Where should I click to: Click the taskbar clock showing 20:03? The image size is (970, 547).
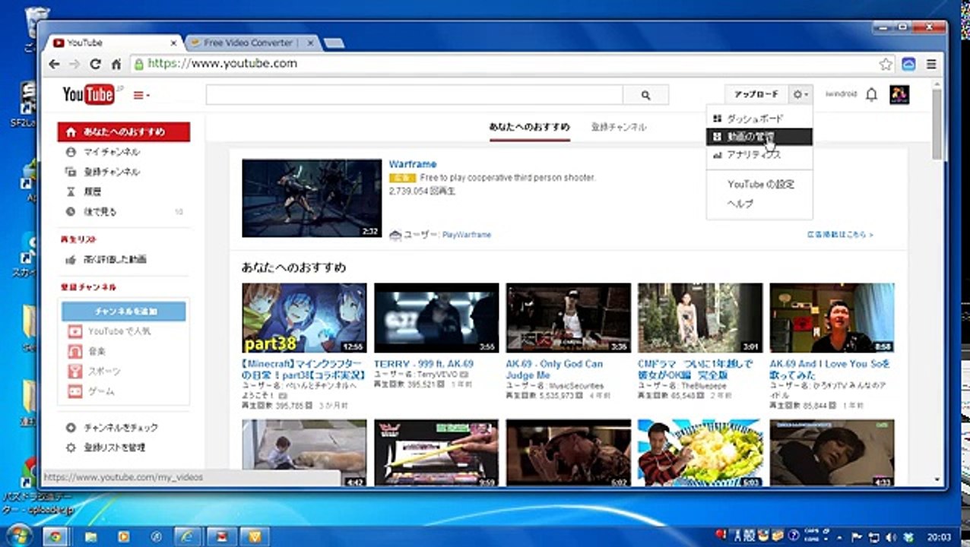click(940, 537)
